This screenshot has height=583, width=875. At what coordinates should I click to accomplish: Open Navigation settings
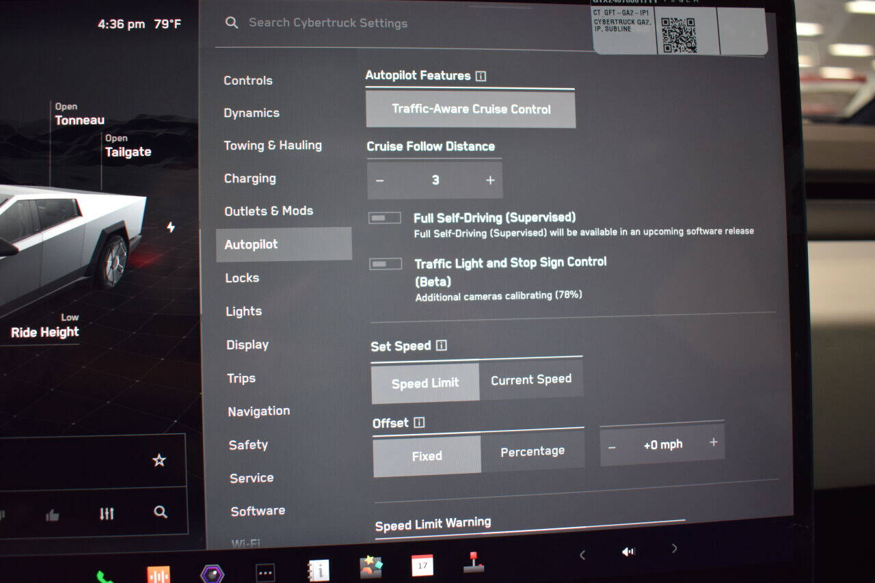point(259,411)
